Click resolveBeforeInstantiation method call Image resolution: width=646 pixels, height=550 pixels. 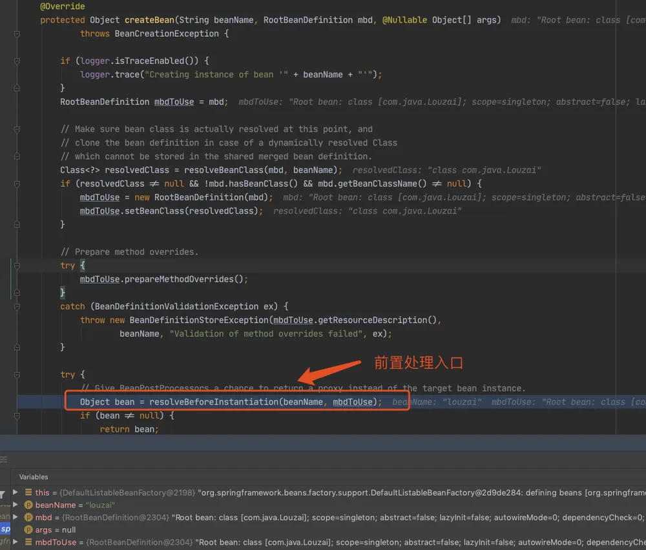point(214,402)
